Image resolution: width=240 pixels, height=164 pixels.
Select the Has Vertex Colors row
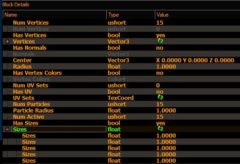pyautogui.click(x=121, y=73)
